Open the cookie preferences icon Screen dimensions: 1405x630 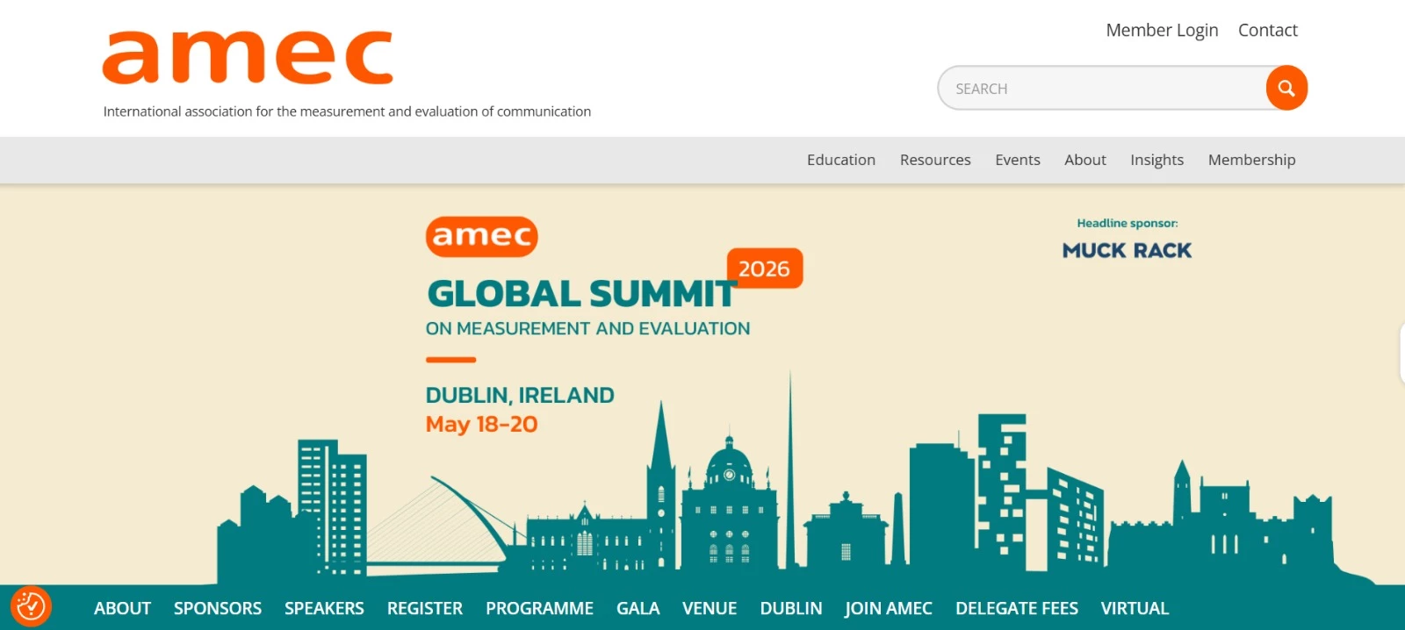(31, 606)
